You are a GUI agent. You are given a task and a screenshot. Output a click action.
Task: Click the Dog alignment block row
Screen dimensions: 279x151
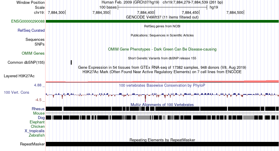pos(162,118)
